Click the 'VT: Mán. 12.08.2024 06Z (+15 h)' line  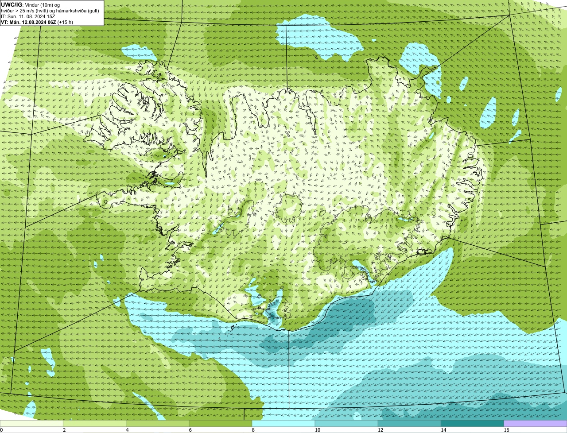(x=37, y=22)
